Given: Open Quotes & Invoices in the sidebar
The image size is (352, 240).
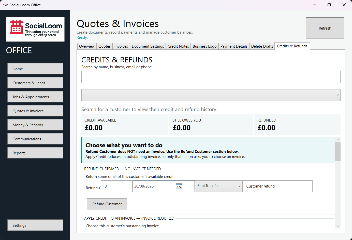Looking at the screenshot, I should (35, 111).
